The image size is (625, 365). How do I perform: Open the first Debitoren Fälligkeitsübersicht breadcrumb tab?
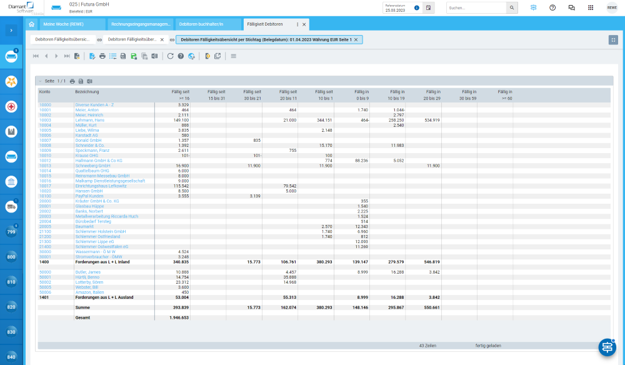coord(62,39)
